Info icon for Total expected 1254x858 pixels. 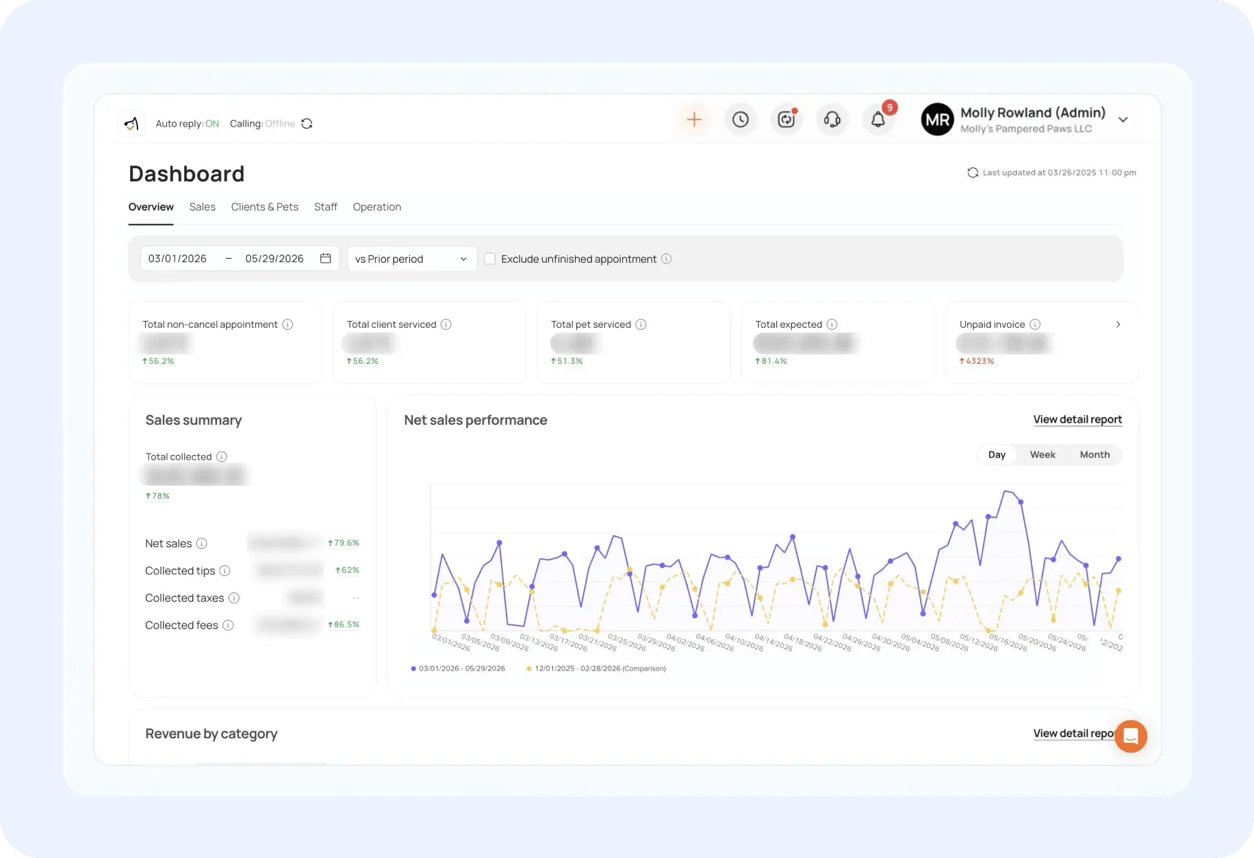coord(832,324)
